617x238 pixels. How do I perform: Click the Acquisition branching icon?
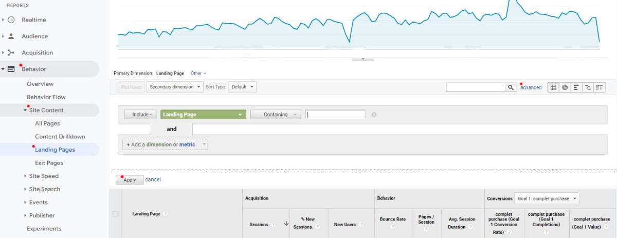11,53
